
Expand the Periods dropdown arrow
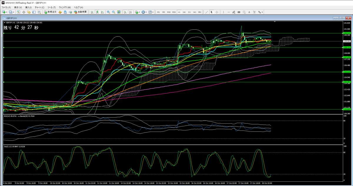[x=146, y=12]
